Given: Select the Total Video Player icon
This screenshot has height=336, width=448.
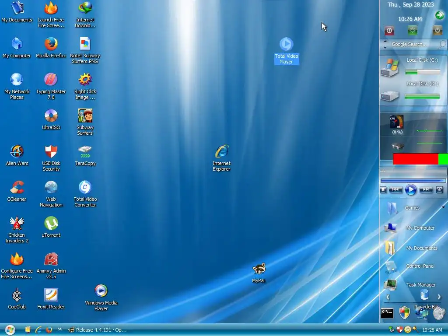Looking at the screenshot, I should (x=286, y=51).
